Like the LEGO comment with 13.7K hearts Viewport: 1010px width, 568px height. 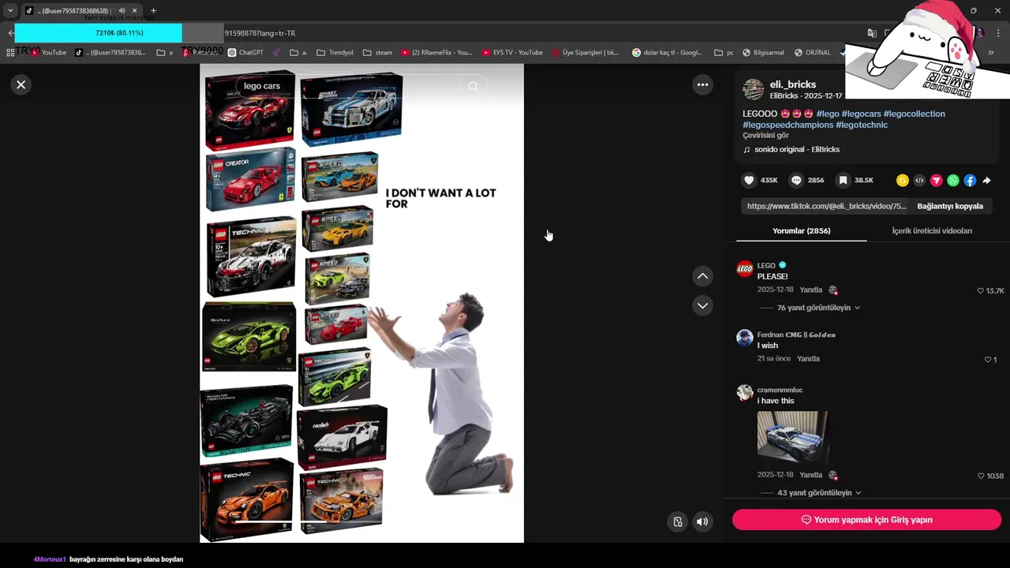[x=981, y=290]
